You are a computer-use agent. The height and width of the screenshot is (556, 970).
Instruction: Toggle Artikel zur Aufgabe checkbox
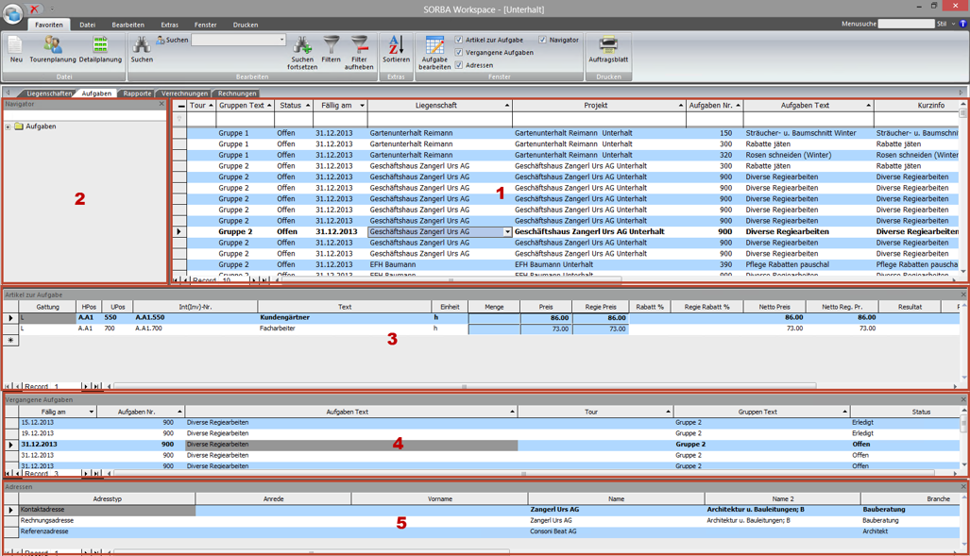459,40
